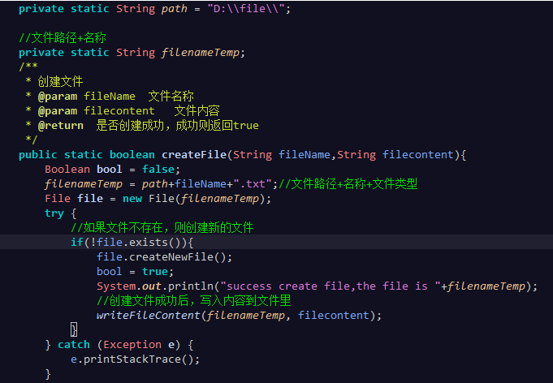The image size is (553, 383).
Task: Click the comment //创建文件成功后，写入内容到文件里
Action: point(194,300)
